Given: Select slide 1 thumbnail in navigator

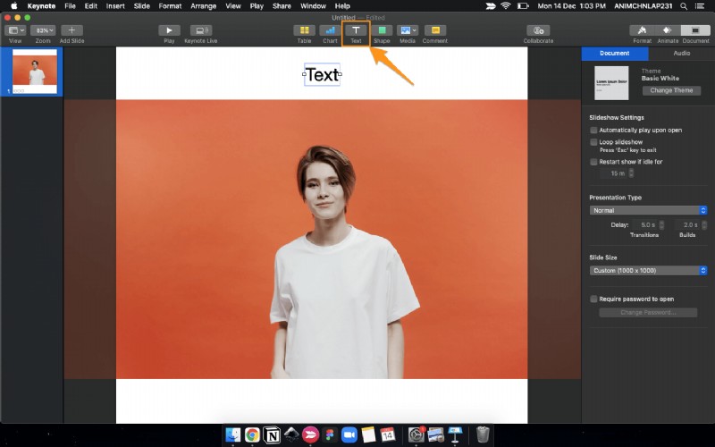Looking at the screenshot, I should [35, 72].
